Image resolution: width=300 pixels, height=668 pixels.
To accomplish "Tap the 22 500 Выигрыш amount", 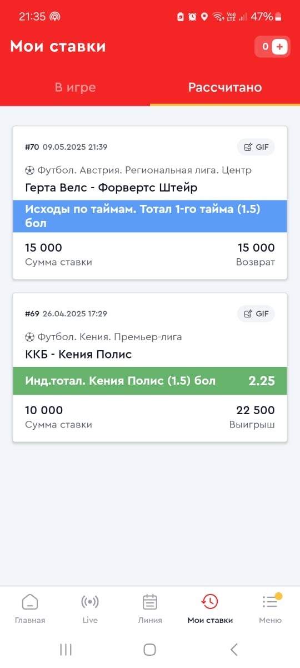I will [x=256, y=410].
